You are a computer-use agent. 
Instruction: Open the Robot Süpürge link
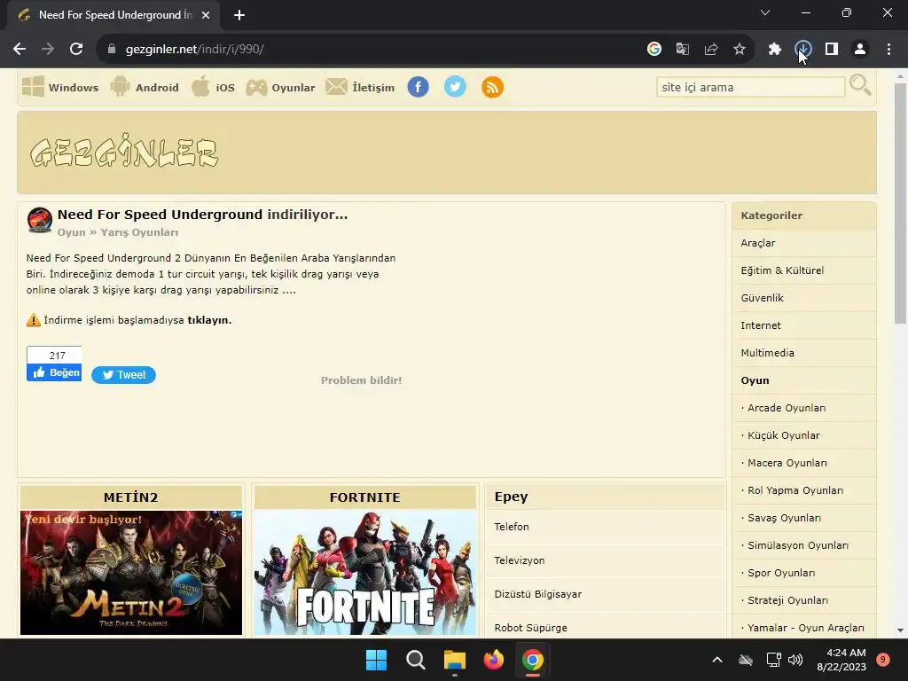[530, 627]
